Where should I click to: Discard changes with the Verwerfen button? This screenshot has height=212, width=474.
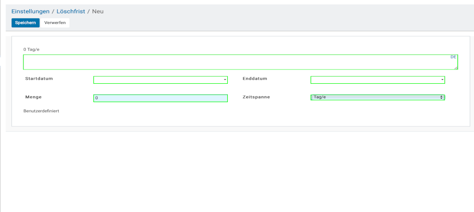click(55, 23)
